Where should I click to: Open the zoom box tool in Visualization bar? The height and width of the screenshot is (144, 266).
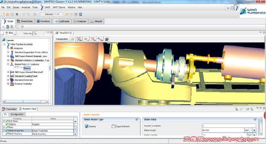point(79,39)
